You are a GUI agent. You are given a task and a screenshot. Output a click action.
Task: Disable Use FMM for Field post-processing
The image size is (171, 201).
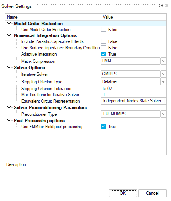coord(103,127)
